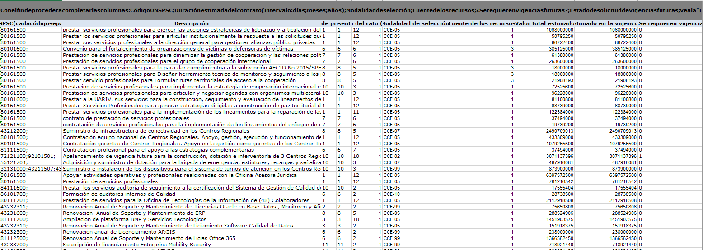The image size is (703, 250).
Task: Select 'Apalancamiento de vigencia futura' description cell
Action: (x=192, y=156)
